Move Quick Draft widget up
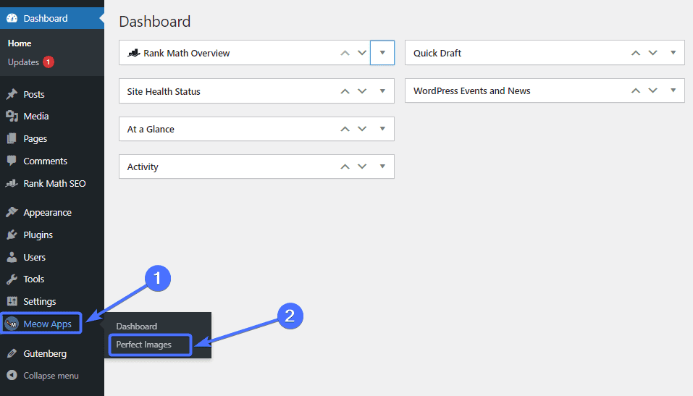Screen dimensions: 693x396 636,53
